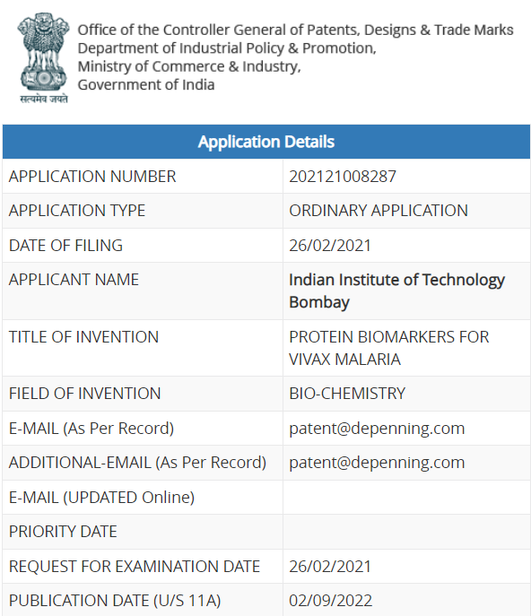The image size is (531, 616).
Task: Select application number 202121008287
Action: (x=343, y=177)
